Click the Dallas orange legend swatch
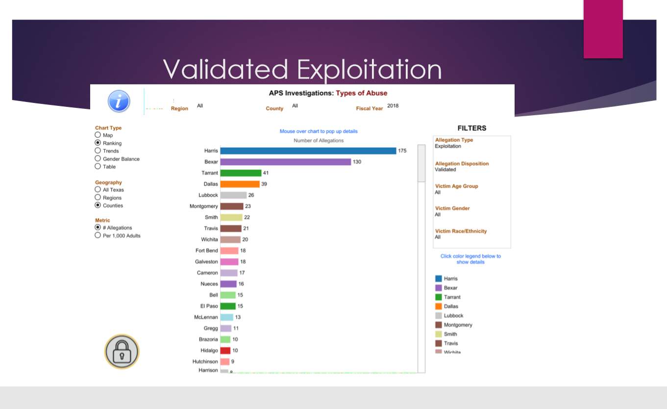This screenshot has width=667, height=409. pyautogui.click(x=439, y=307)
